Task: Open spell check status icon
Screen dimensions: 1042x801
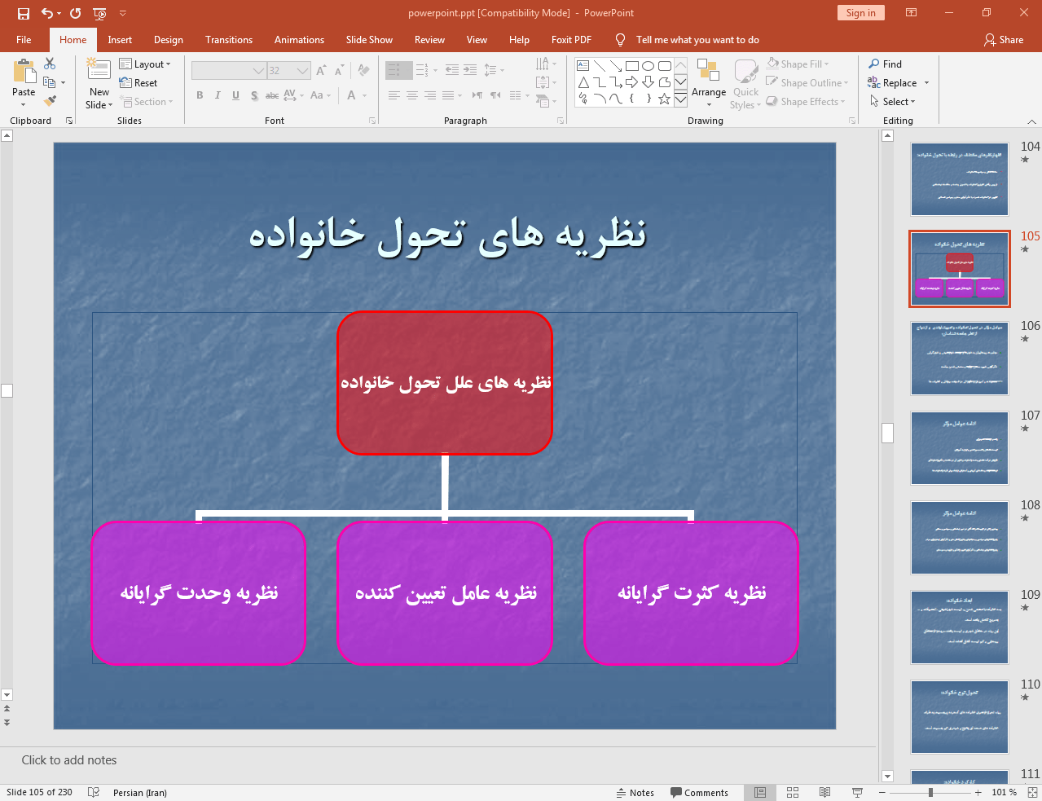Action: pyautogui.click(x=94, y=792)
